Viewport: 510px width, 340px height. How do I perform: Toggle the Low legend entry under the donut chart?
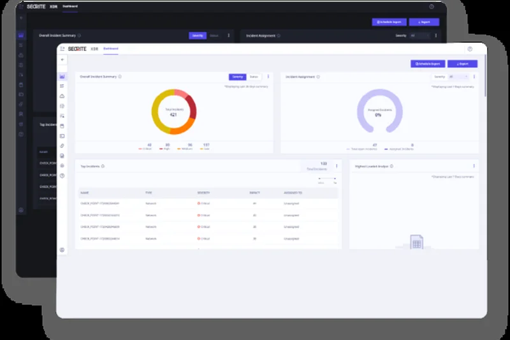pyautogui.click(x=205, y=149)
